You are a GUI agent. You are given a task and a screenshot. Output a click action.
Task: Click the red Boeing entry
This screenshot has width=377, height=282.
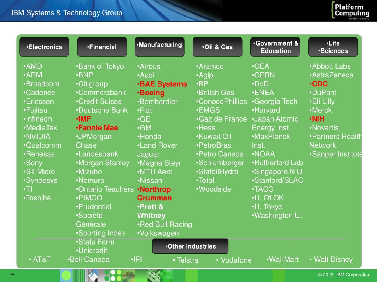pos(151,93)
